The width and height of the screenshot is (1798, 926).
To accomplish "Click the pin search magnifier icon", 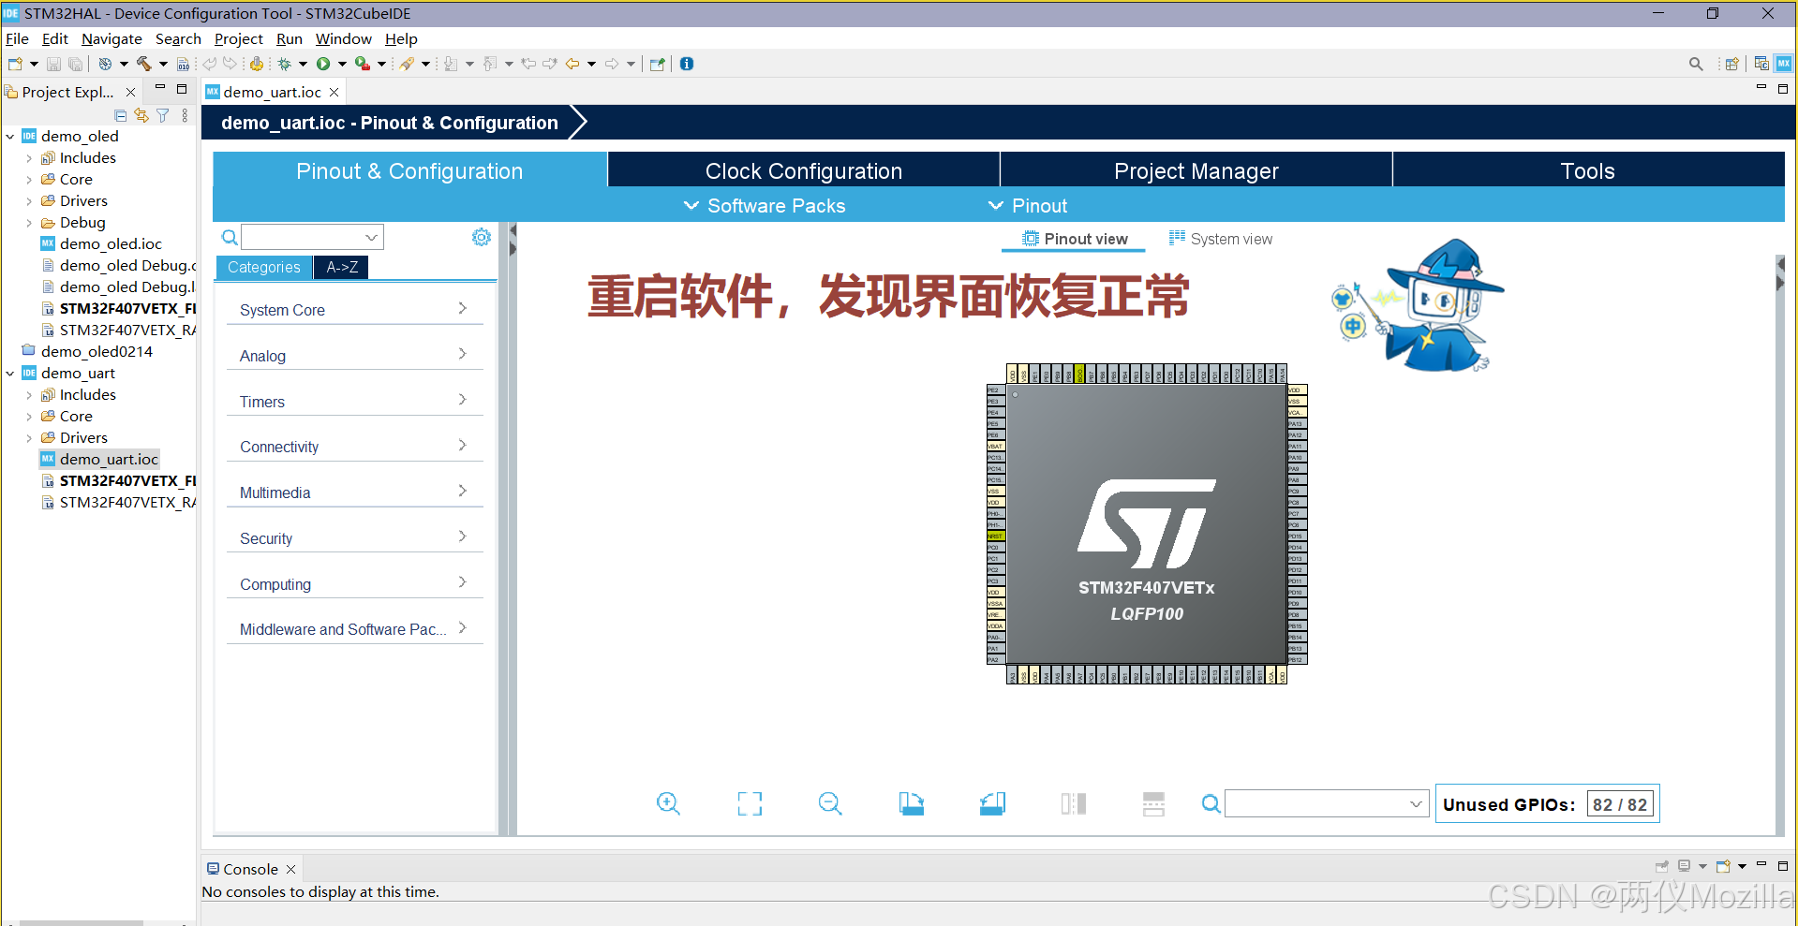I will [1211, 803].
